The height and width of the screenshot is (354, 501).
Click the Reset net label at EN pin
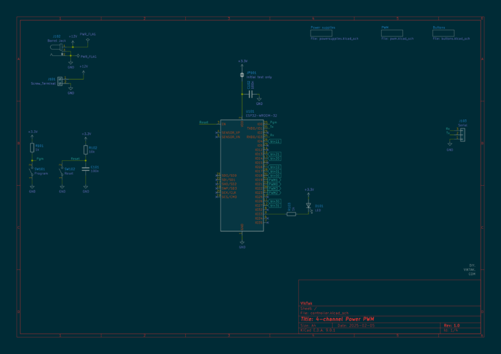(x=204, y=123)
